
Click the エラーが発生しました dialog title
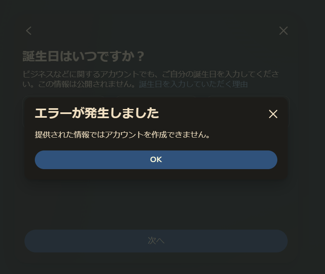pyautogui.click(x=97, y=113)
